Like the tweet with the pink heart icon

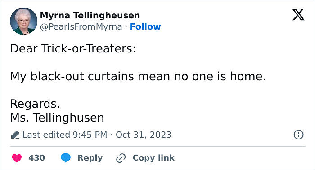click(x=17, y=158)
